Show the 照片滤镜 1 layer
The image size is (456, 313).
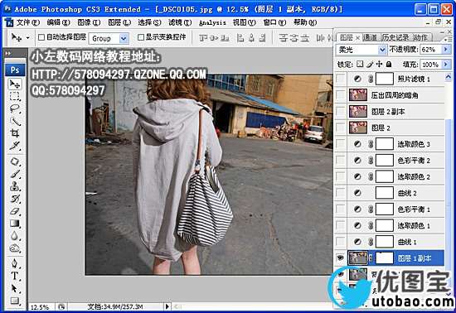340,79
